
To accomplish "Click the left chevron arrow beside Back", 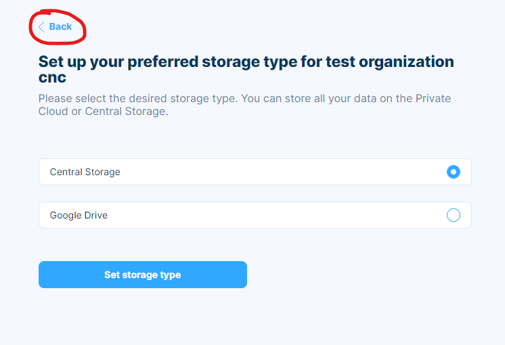I will click(41, 27).
